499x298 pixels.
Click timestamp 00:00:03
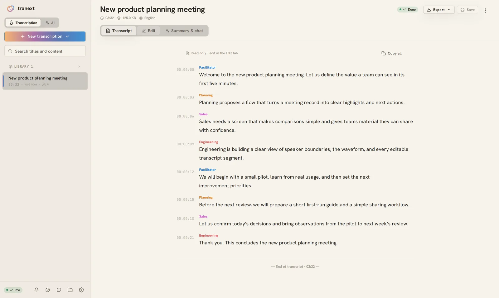coord(185,97)
